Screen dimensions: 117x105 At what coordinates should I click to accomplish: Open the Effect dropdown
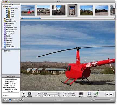[51, 93]
